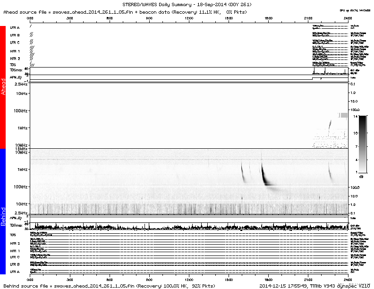Click the generation timestamp '2014-12-15 17:55:49'

click(x=283, y=286)
